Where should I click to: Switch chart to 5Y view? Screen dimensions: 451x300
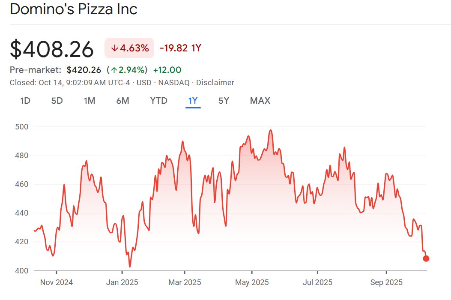pyautogui.click(x=224, y=101)
